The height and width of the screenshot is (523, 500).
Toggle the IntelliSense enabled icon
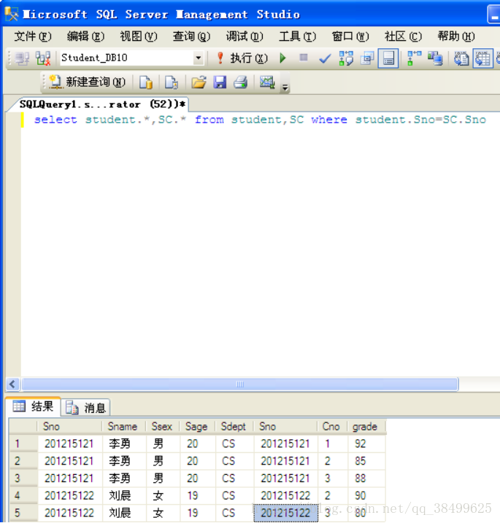(388, 58)
